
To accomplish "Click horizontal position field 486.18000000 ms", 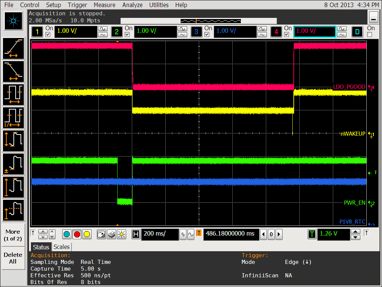I will click(231, 234).
